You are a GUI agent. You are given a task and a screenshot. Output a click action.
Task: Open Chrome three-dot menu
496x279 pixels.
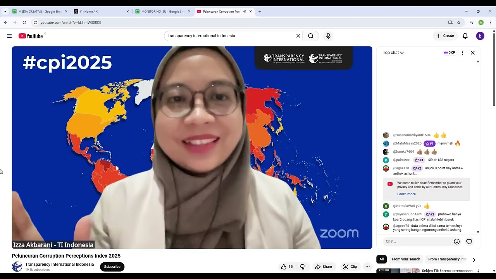pyautogui.click(x=491, y=22)
